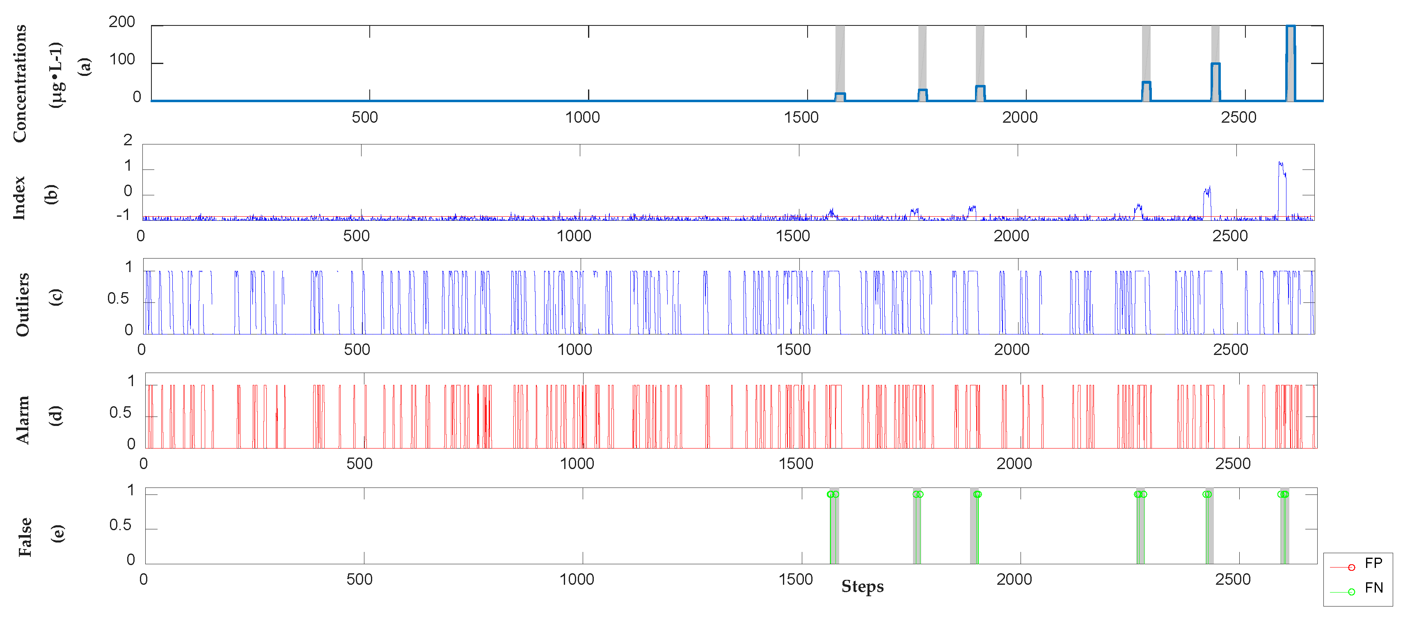Click the Steps x-axis title

click(x=862, y=586)
